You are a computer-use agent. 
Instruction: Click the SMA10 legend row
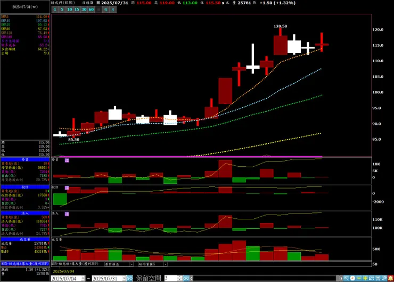(25, 21)
